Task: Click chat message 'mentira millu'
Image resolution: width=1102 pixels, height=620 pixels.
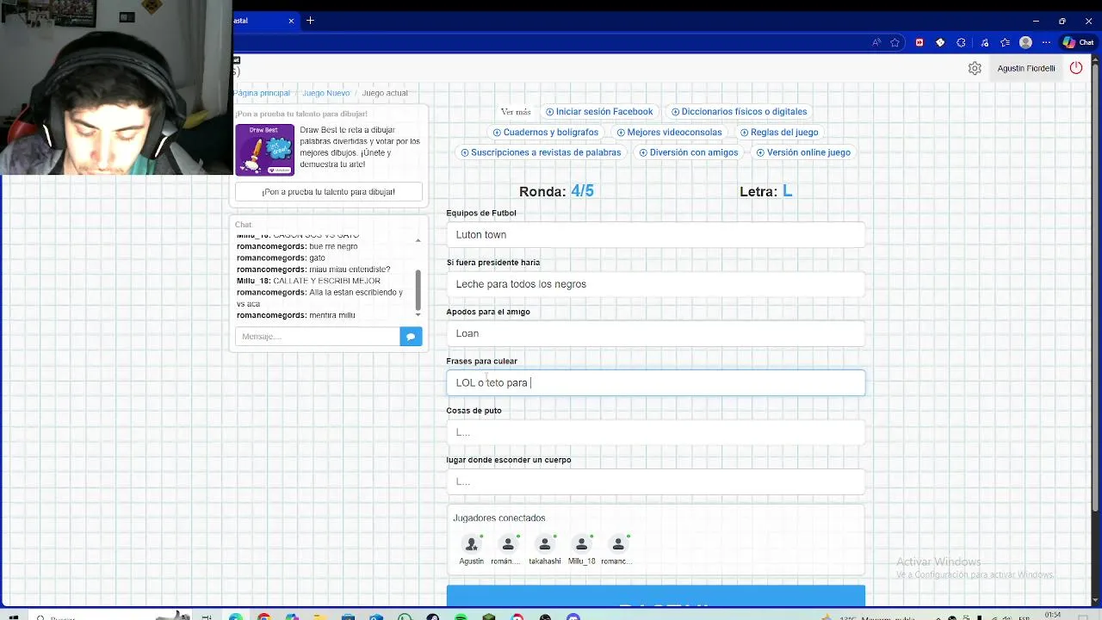Action: coord(332,315)
